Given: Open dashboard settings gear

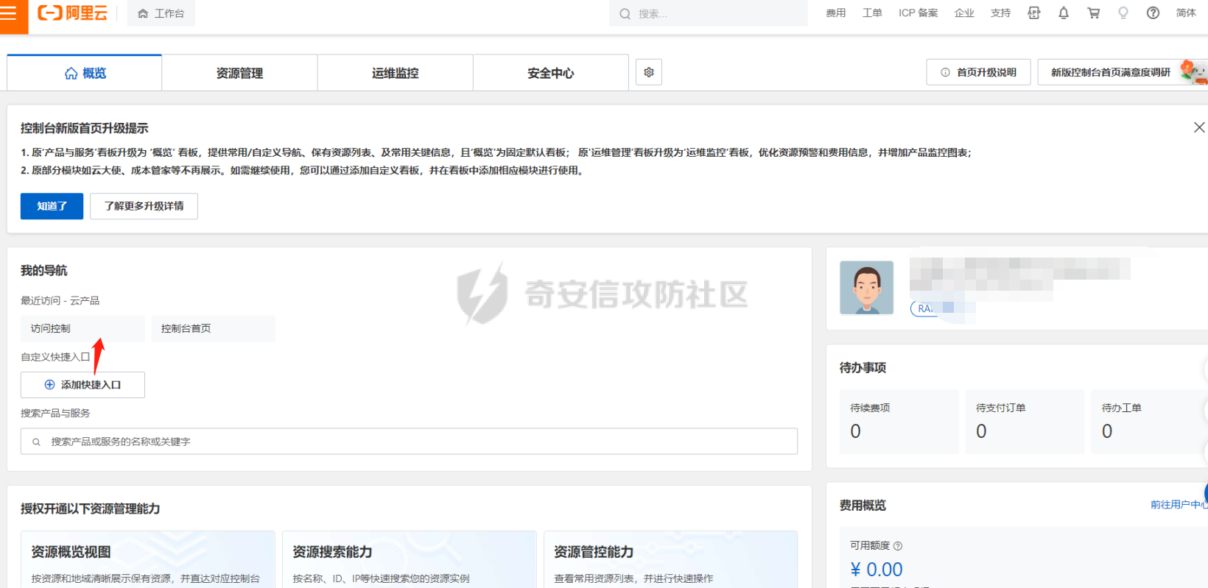Looking at the screenshot, I should 649,72.
